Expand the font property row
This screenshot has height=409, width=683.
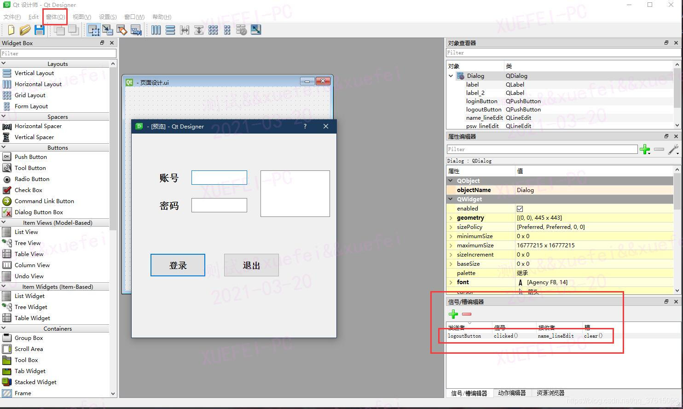451,282
